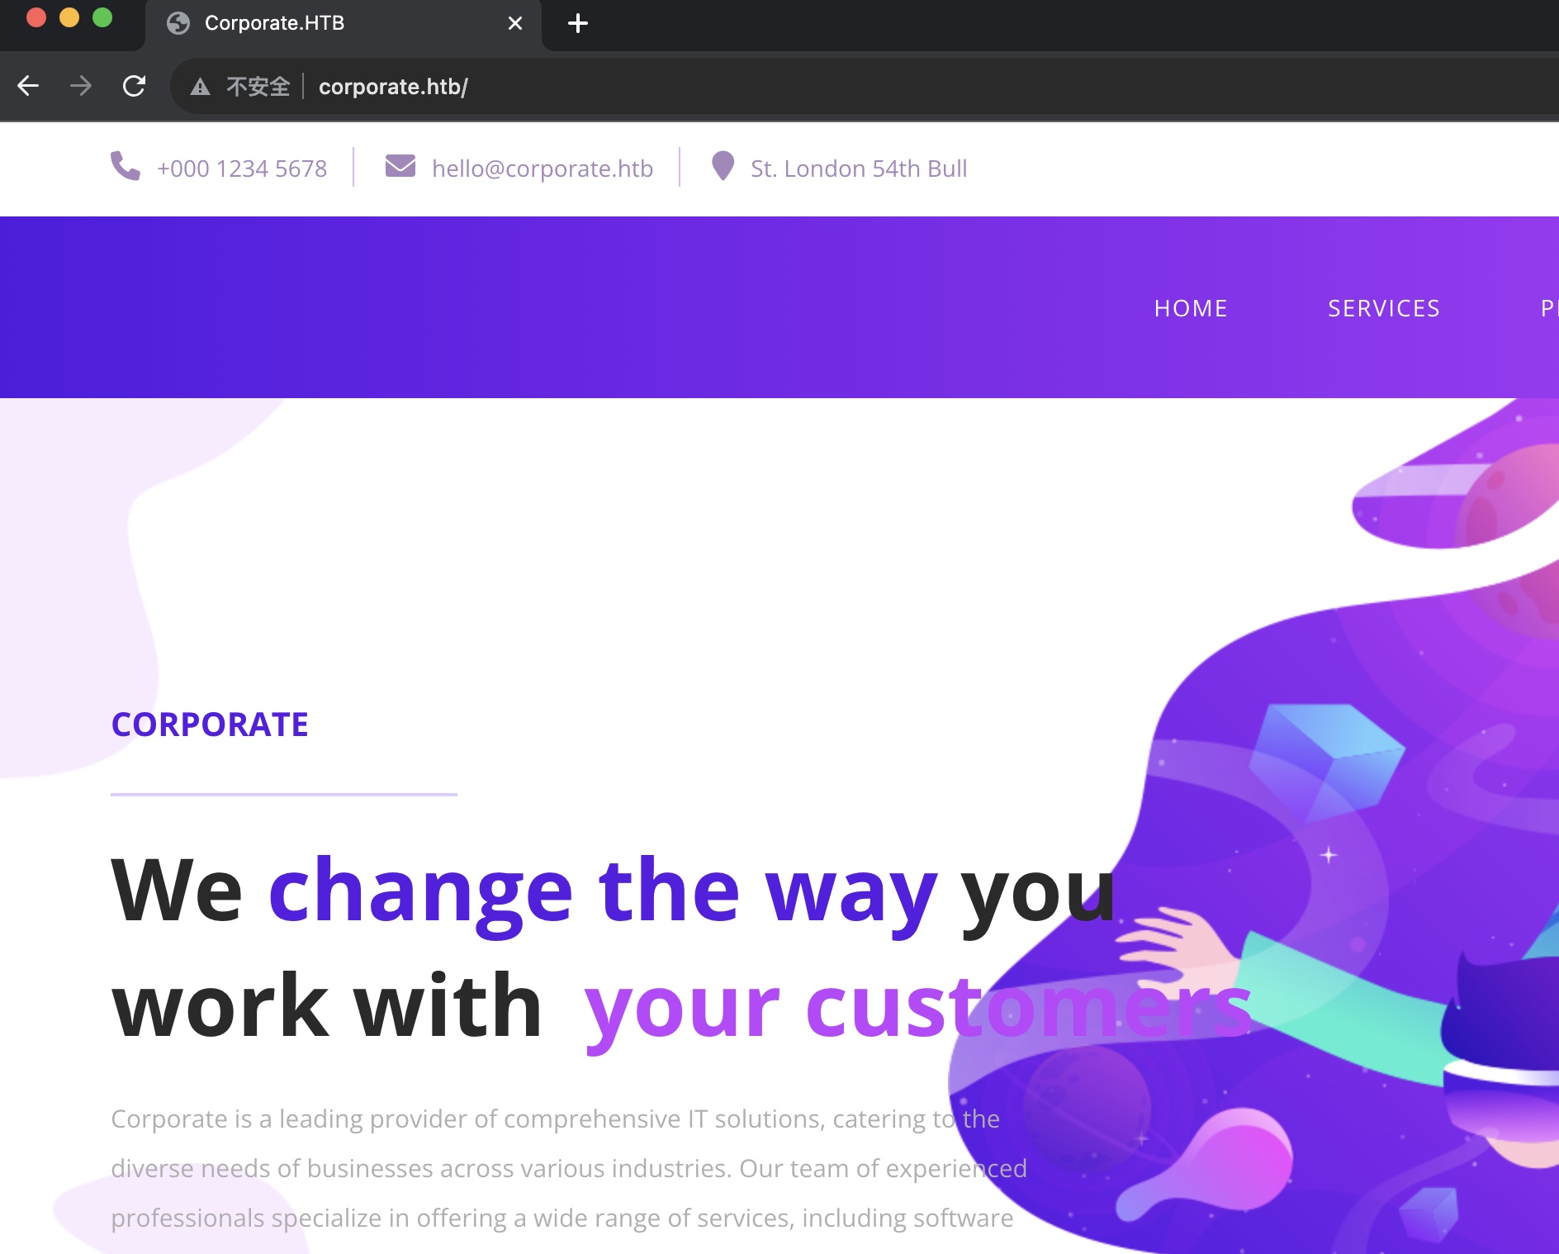1559x1254 pixels.
Task: Click the CORPORATE heading text
Action: point(210,724)
